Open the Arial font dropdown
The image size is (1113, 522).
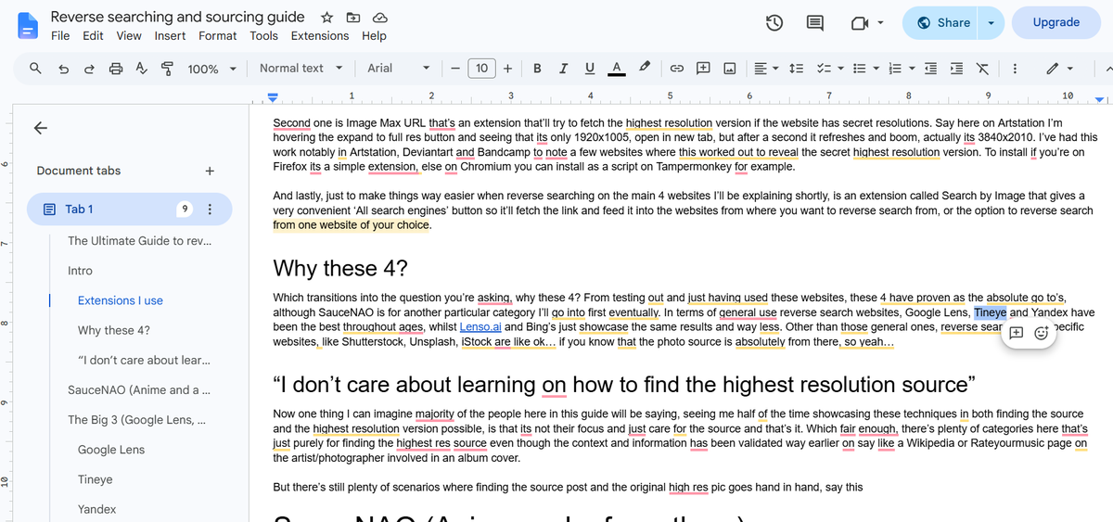399,68
